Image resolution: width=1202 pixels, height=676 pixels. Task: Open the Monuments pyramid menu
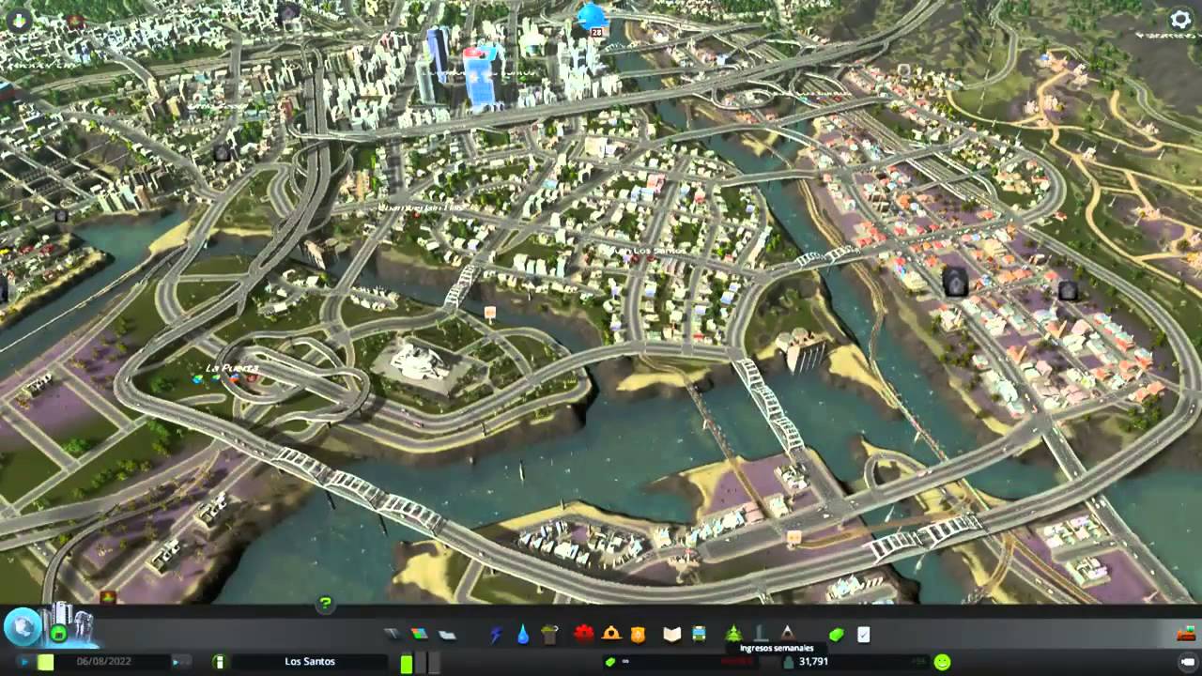(788, 633)
